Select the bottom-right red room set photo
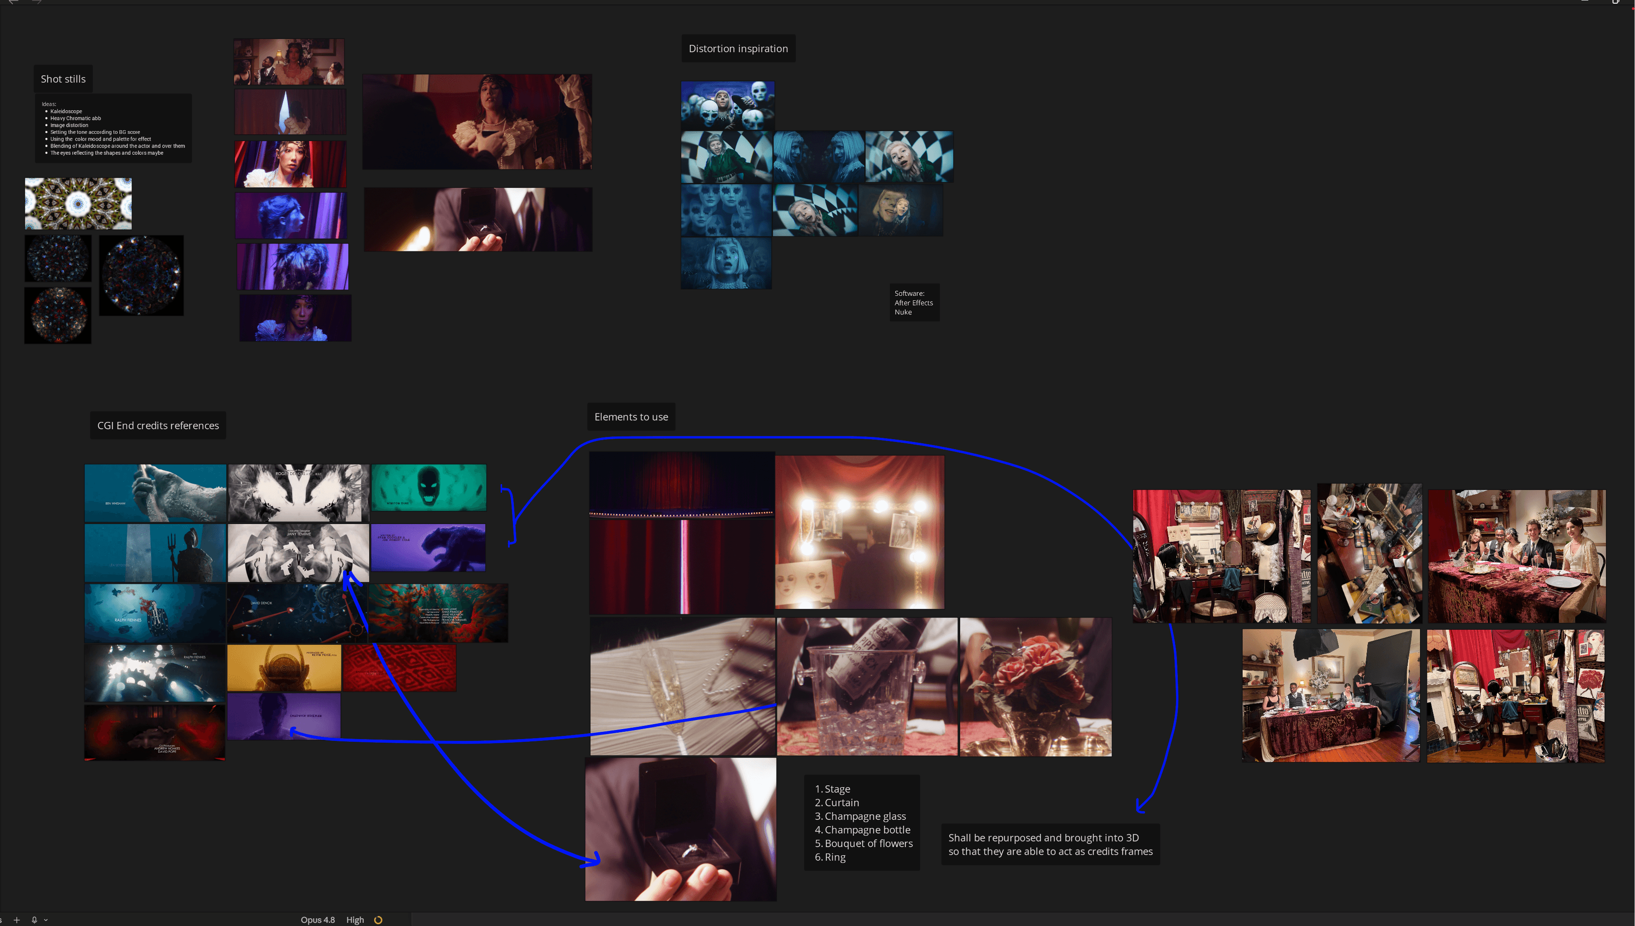 pos(1515,696)
